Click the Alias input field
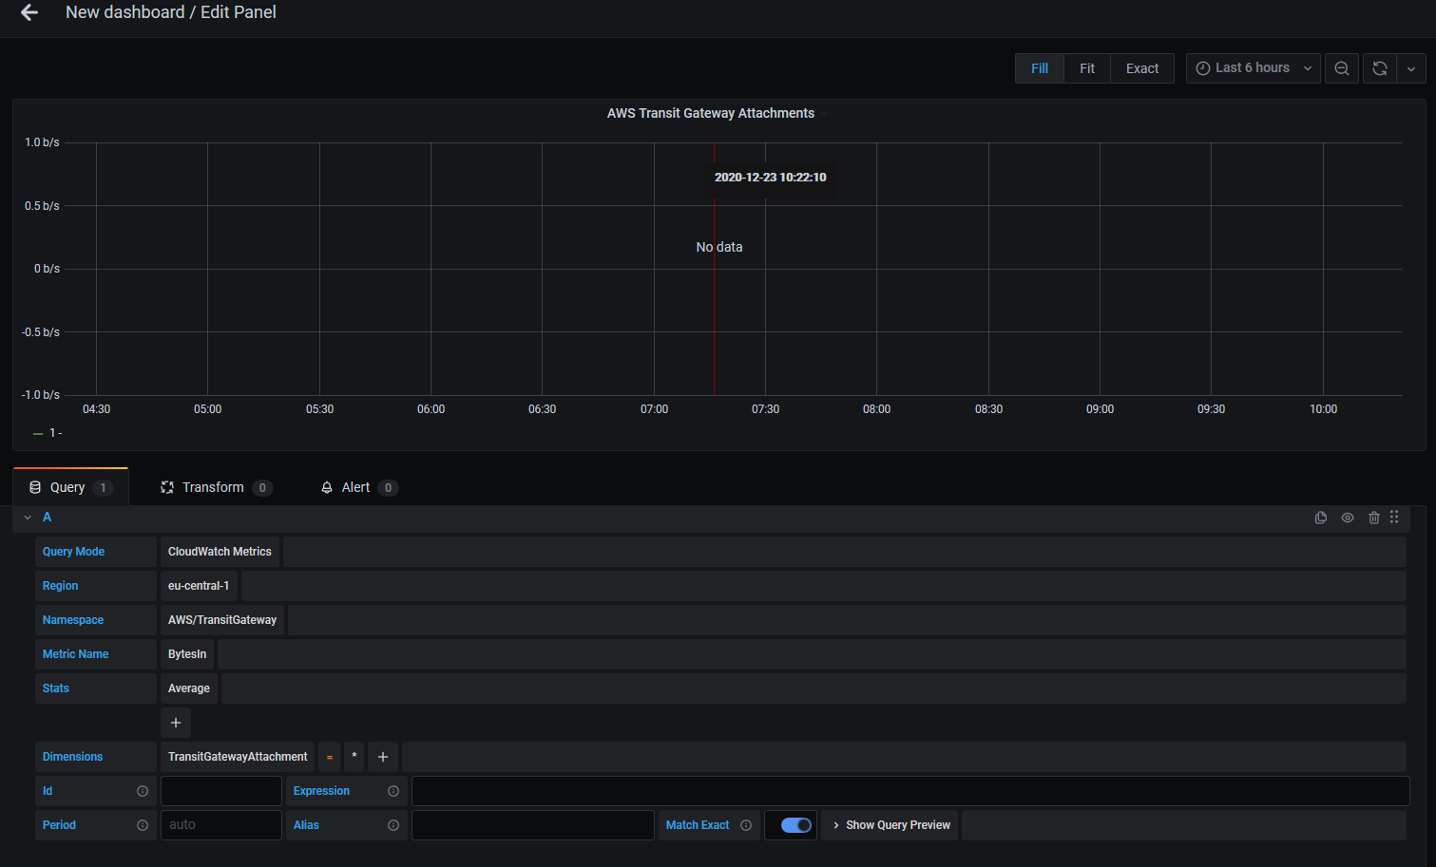Image resolution: width=1436 pixels, height=867 pixels. point(533,825)
